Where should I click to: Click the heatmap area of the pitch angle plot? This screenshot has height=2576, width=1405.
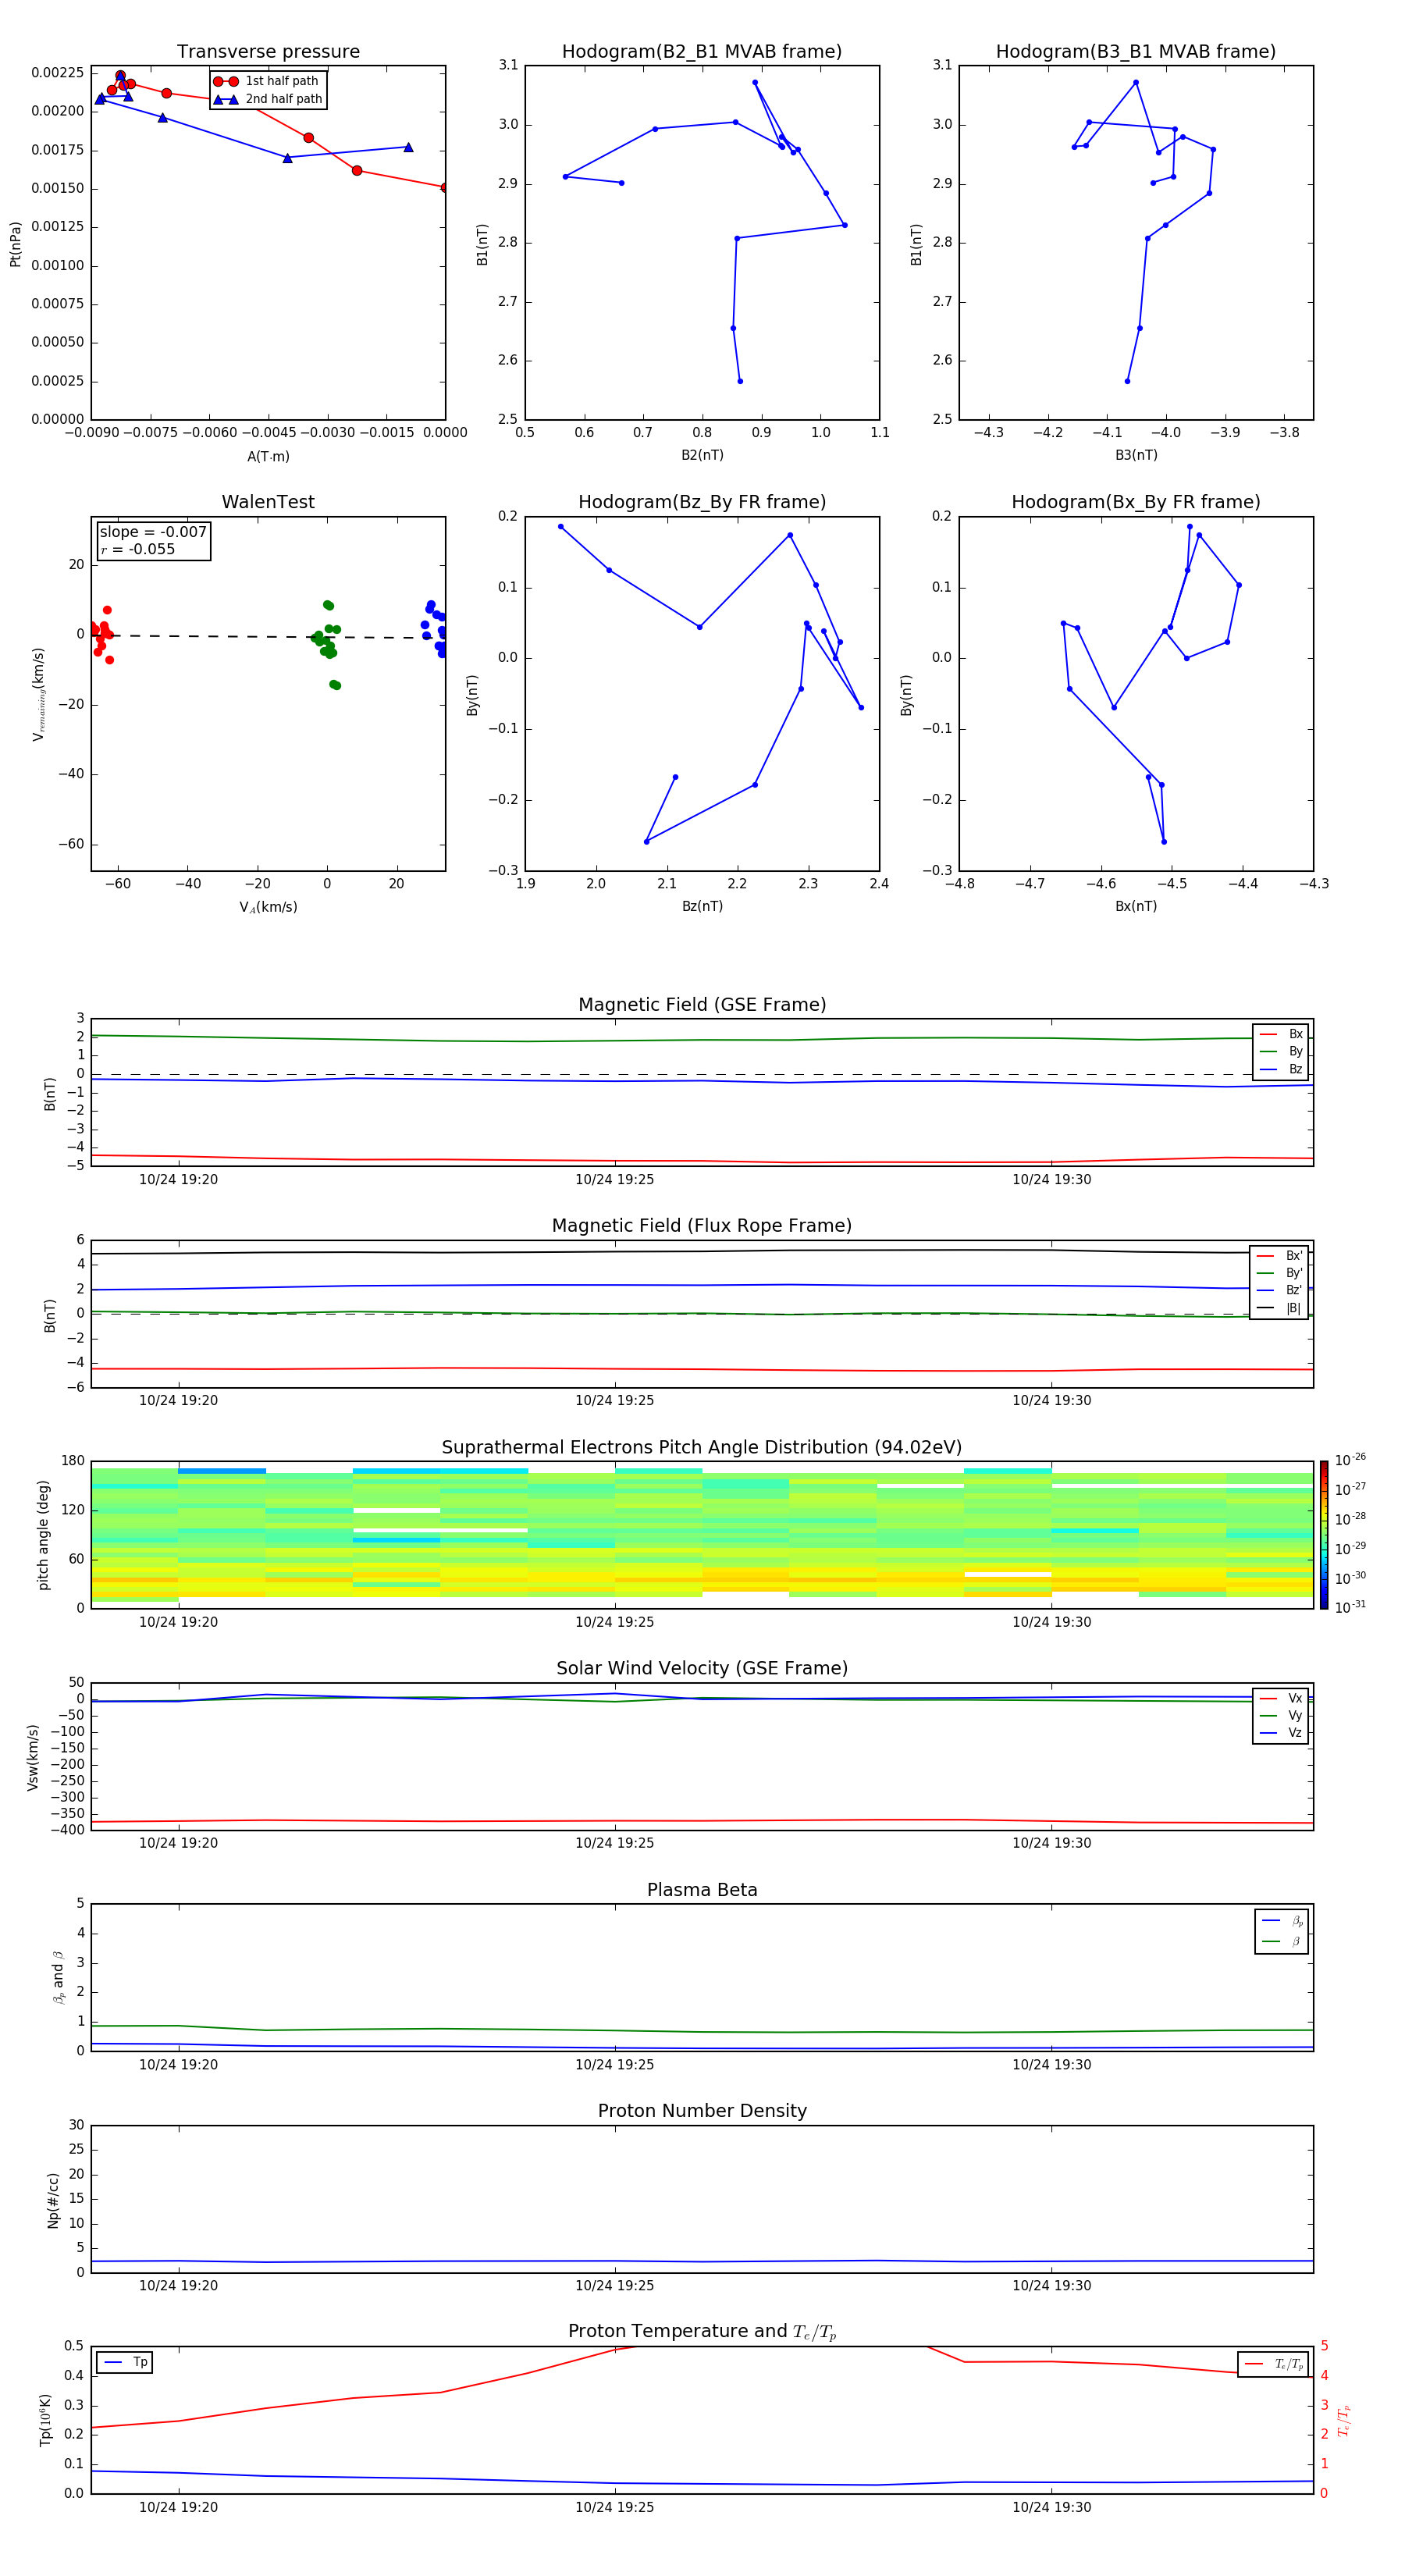(702, 1535)
